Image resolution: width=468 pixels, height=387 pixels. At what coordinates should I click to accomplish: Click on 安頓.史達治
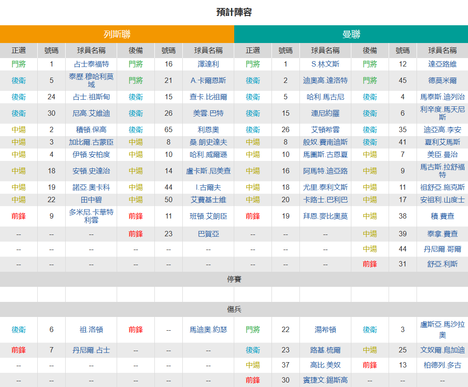coord(91,171)
